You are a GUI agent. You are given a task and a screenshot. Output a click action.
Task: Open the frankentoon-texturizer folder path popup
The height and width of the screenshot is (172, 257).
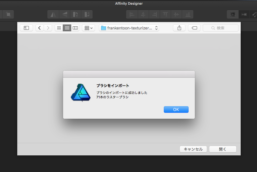129,28
